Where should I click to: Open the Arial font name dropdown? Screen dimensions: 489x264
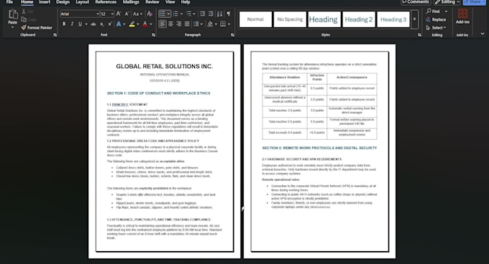coord(97,14)
